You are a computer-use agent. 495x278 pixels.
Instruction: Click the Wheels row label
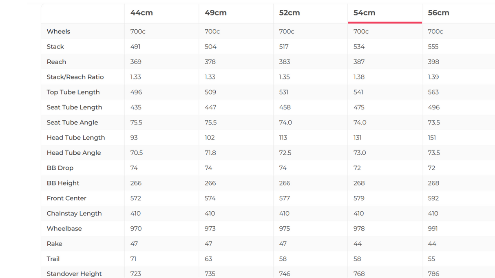pos(58,31)
